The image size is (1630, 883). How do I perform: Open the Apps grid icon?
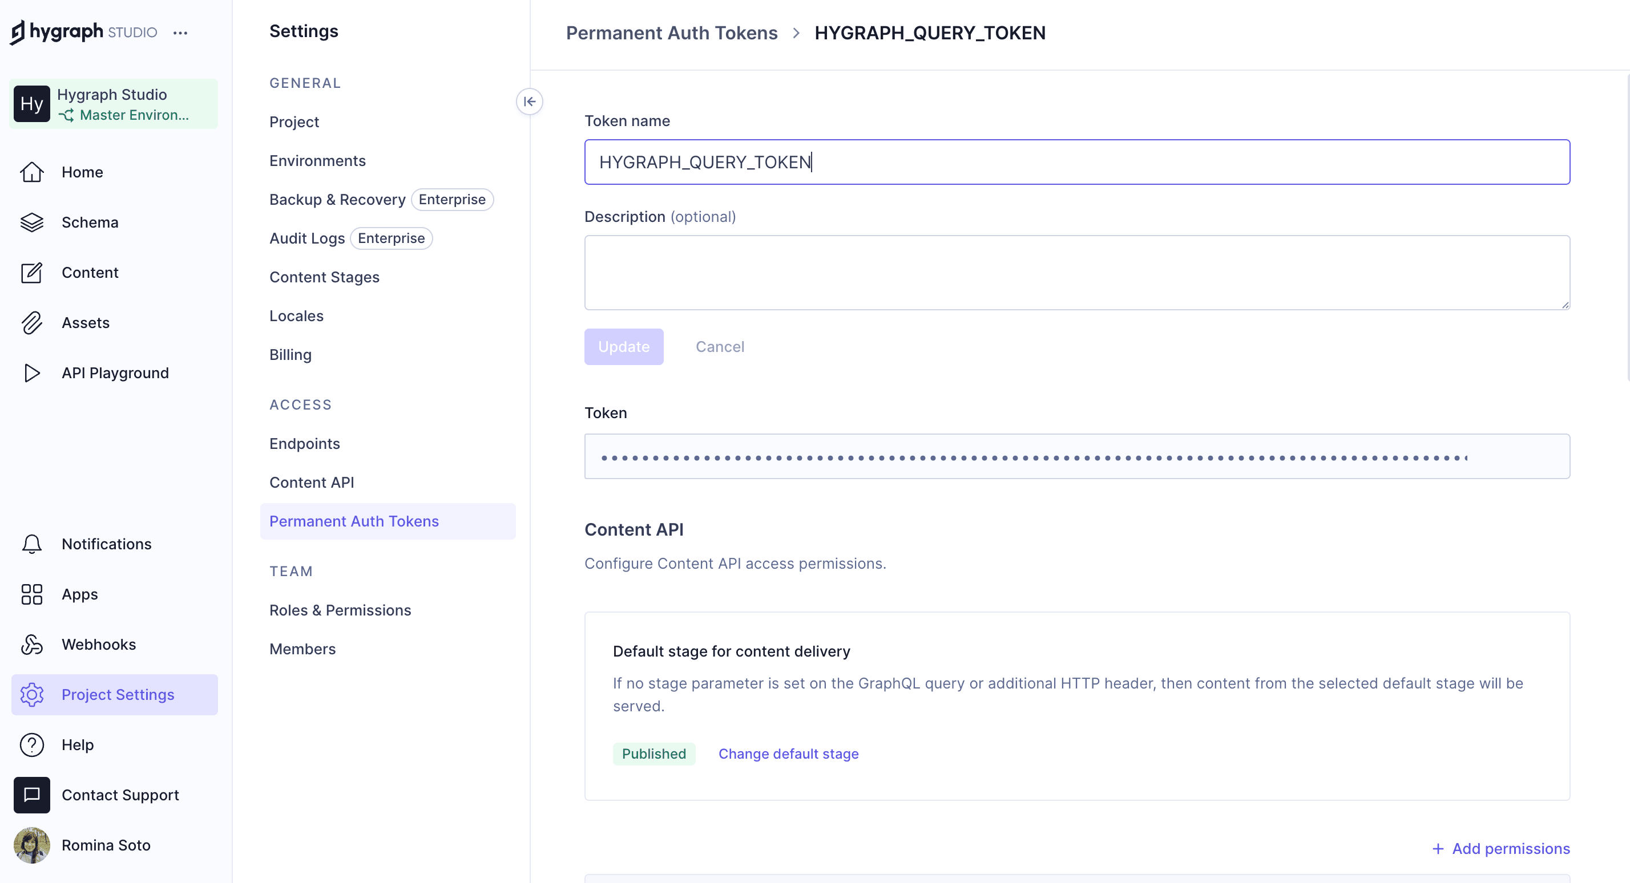pos(31,594)
